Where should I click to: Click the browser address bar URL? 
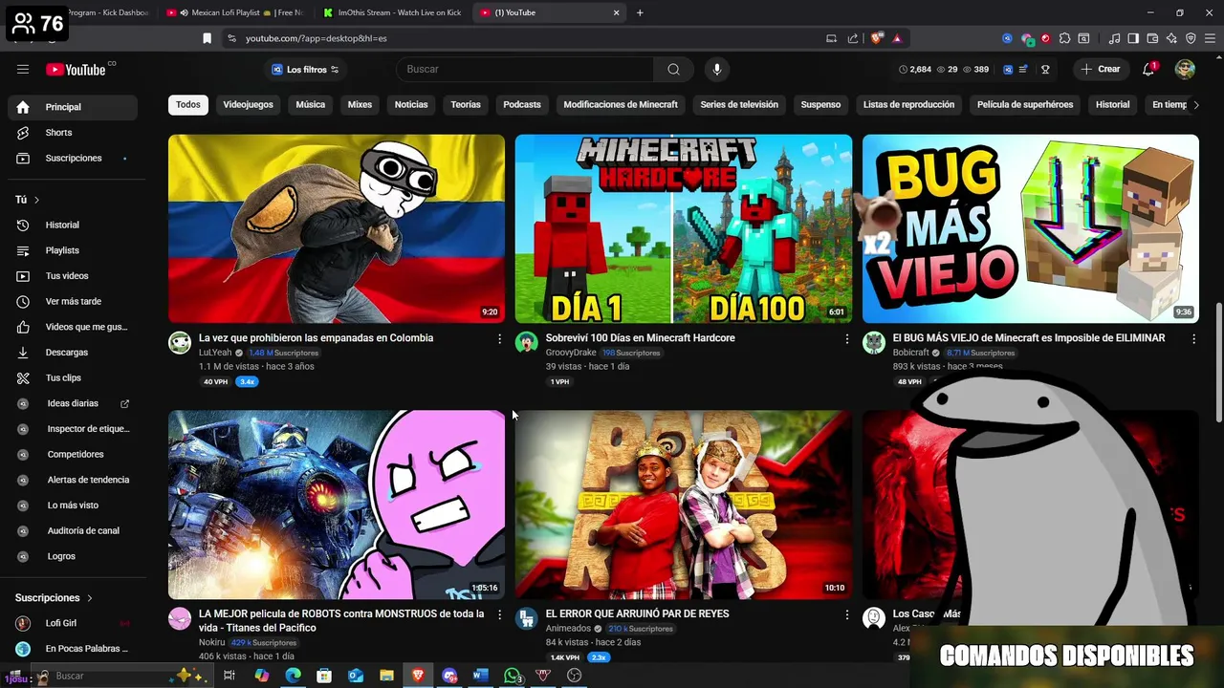pos(317,38)
